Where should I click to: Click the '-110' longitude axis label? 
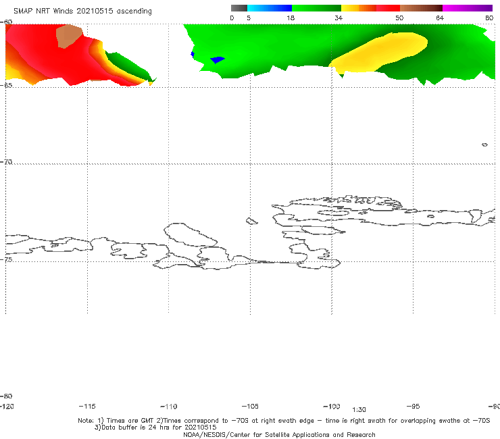[x=169, y=407]
